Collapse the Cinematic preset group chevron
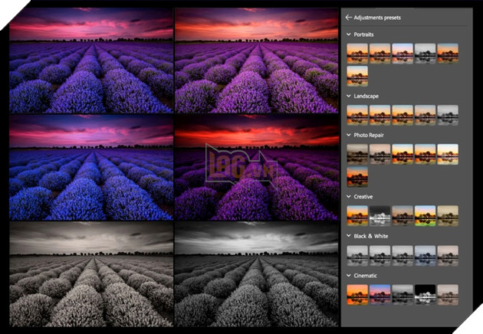 tap(348, 276)
